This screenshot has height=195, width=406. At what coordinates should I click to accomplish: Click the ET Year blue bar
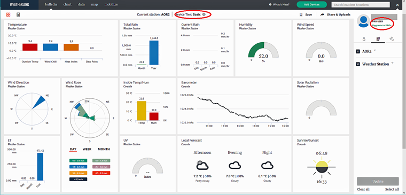40,167
